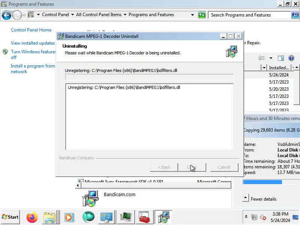This screenshot has height=225, width=300.
Task: Open Control Panel Home link
Action: point(31,30)
